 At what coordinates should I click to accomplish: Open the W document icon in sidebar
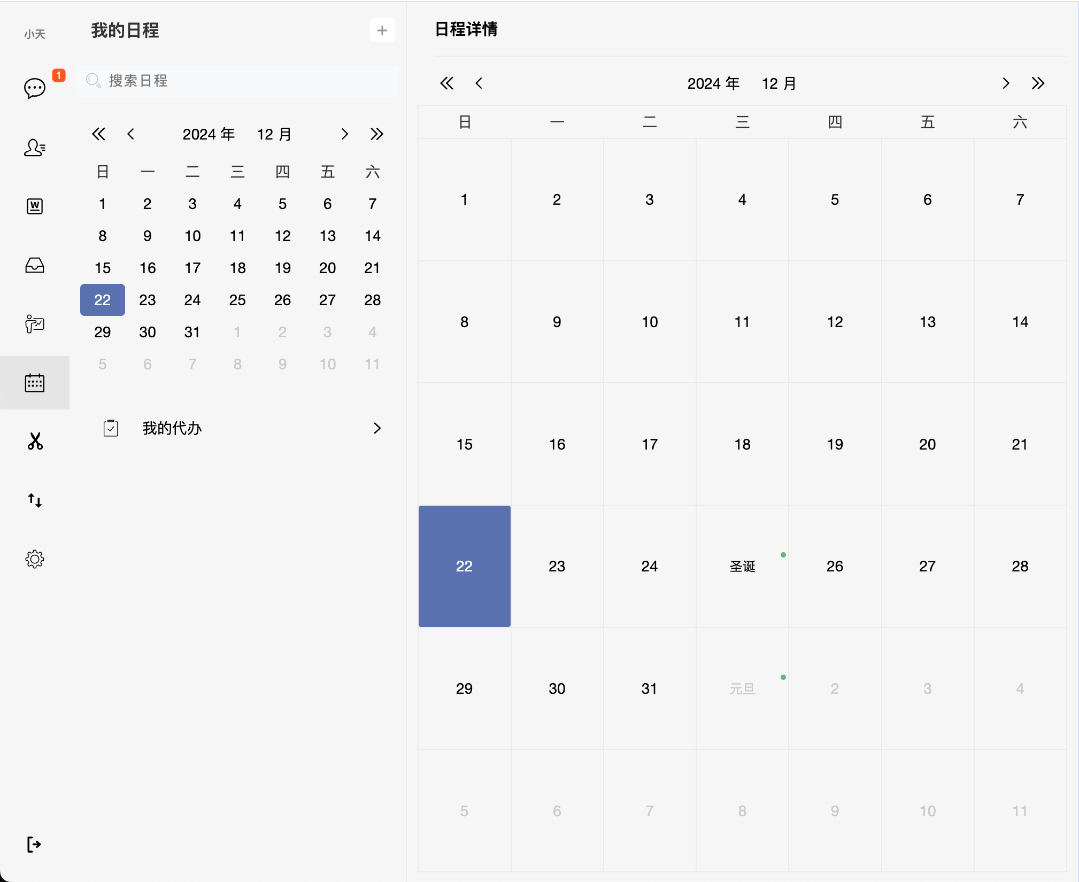tap(35, 206)
